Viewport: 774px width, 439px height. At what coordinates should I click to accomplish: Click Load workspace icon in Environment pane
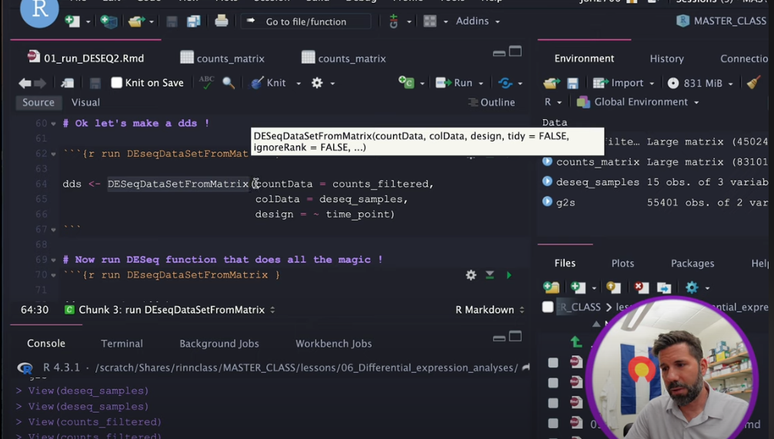(x=552, y=83)
